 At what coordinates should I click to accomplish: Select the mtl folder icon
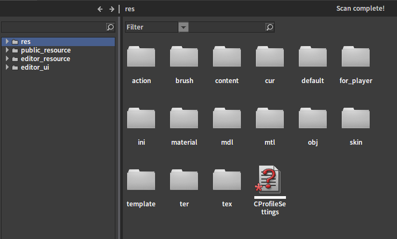pos(270,118)
